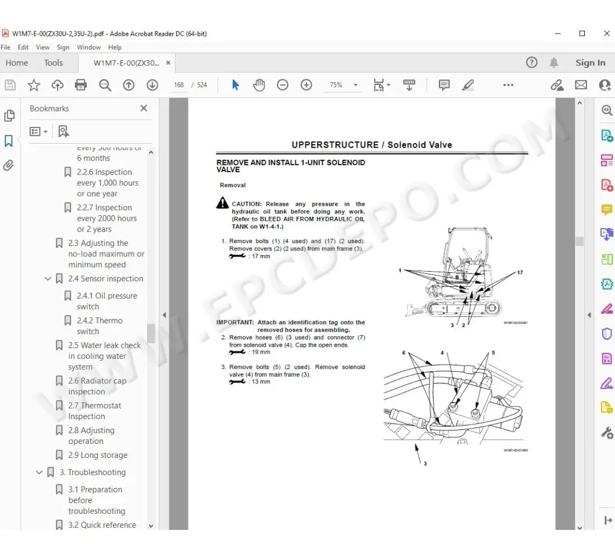Select the Hand pan tool

click(x=259, y=85)
